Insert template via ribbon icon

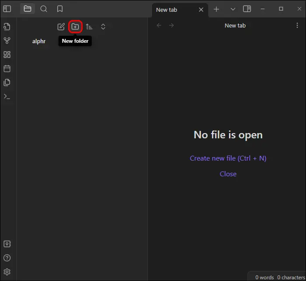[7, 82]
